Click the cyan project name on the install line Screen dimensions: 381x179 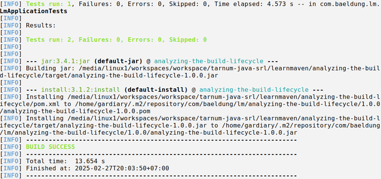(x=254, y=90)
